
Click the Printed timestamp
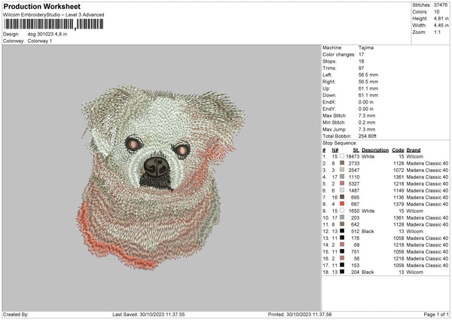click(x=300, y=314)
